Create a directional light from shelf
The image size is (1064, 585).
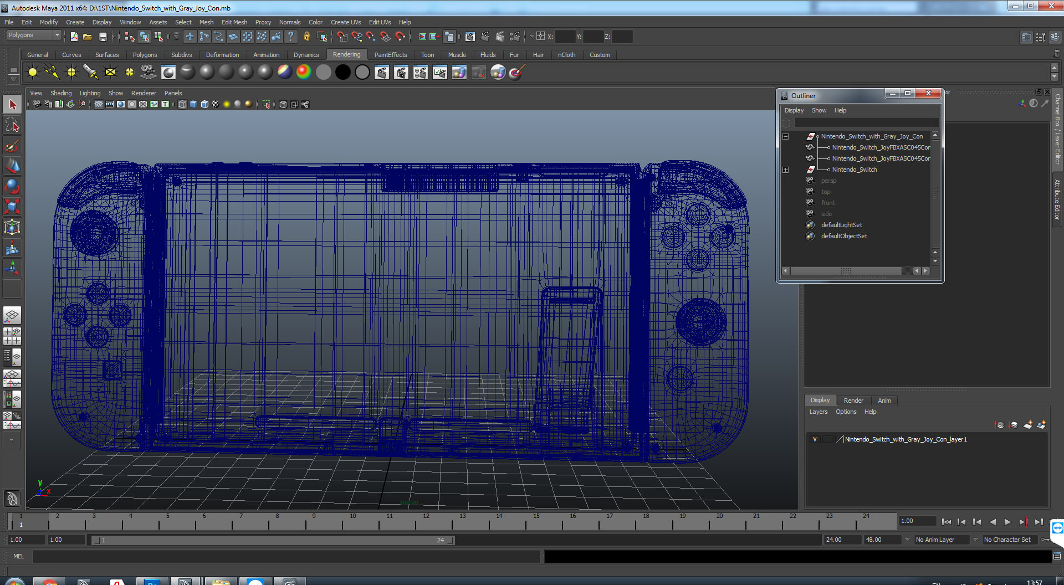click(x=52, y=72)
